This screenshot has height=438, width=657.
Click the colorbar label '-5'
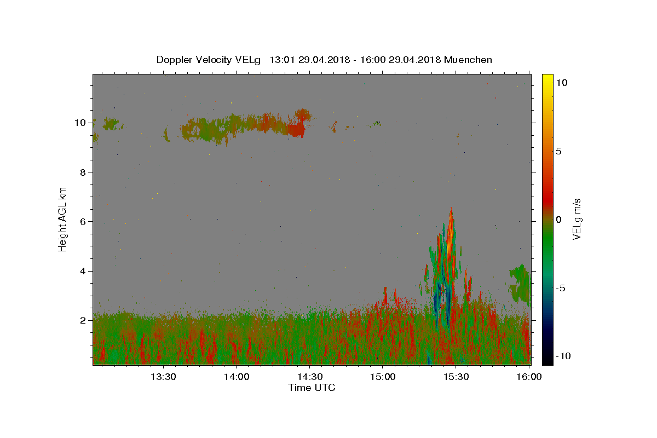561,288
